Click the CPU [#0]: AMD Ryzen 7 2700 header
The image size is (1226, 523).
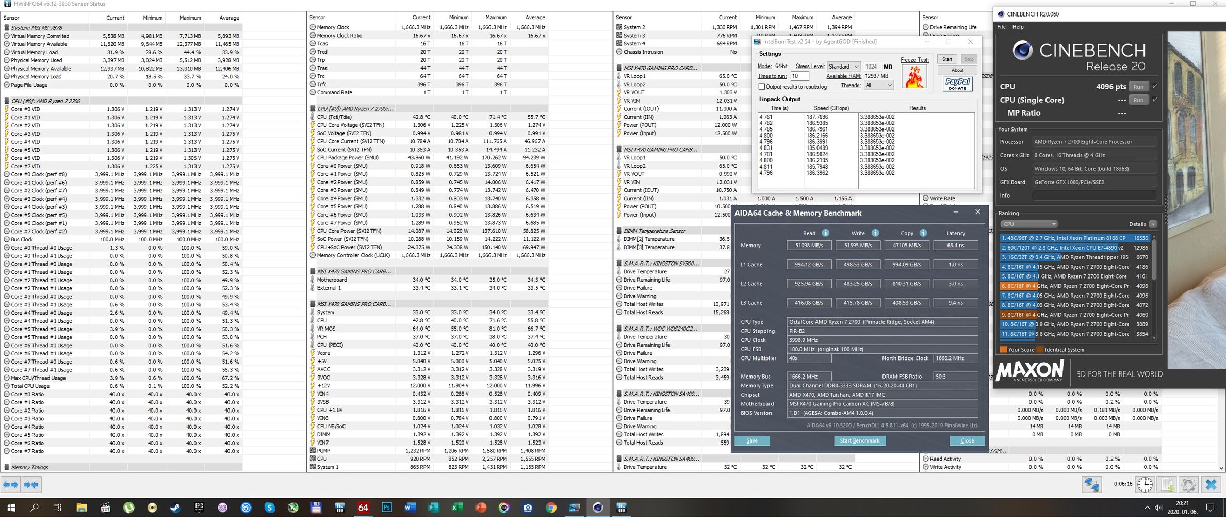tap(45, 101)
